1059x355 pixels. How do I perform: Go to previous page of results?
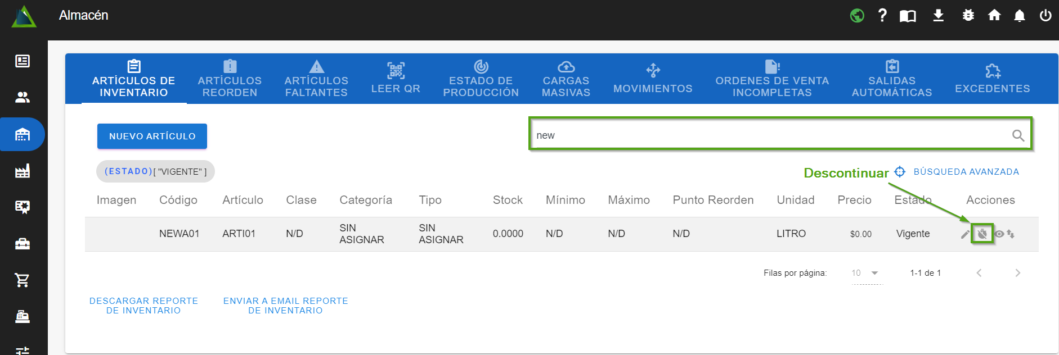tap(979, 273)
